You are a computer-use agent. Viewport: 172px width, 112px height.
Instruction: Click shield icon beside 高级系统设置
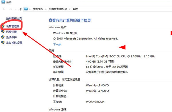point(3,43)
